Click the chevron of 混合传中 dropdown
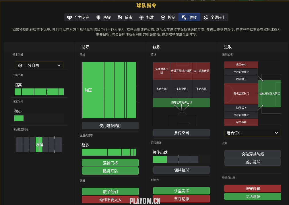Image resolution: width=289 pixels, height=205 pixels. coord(276,133)
